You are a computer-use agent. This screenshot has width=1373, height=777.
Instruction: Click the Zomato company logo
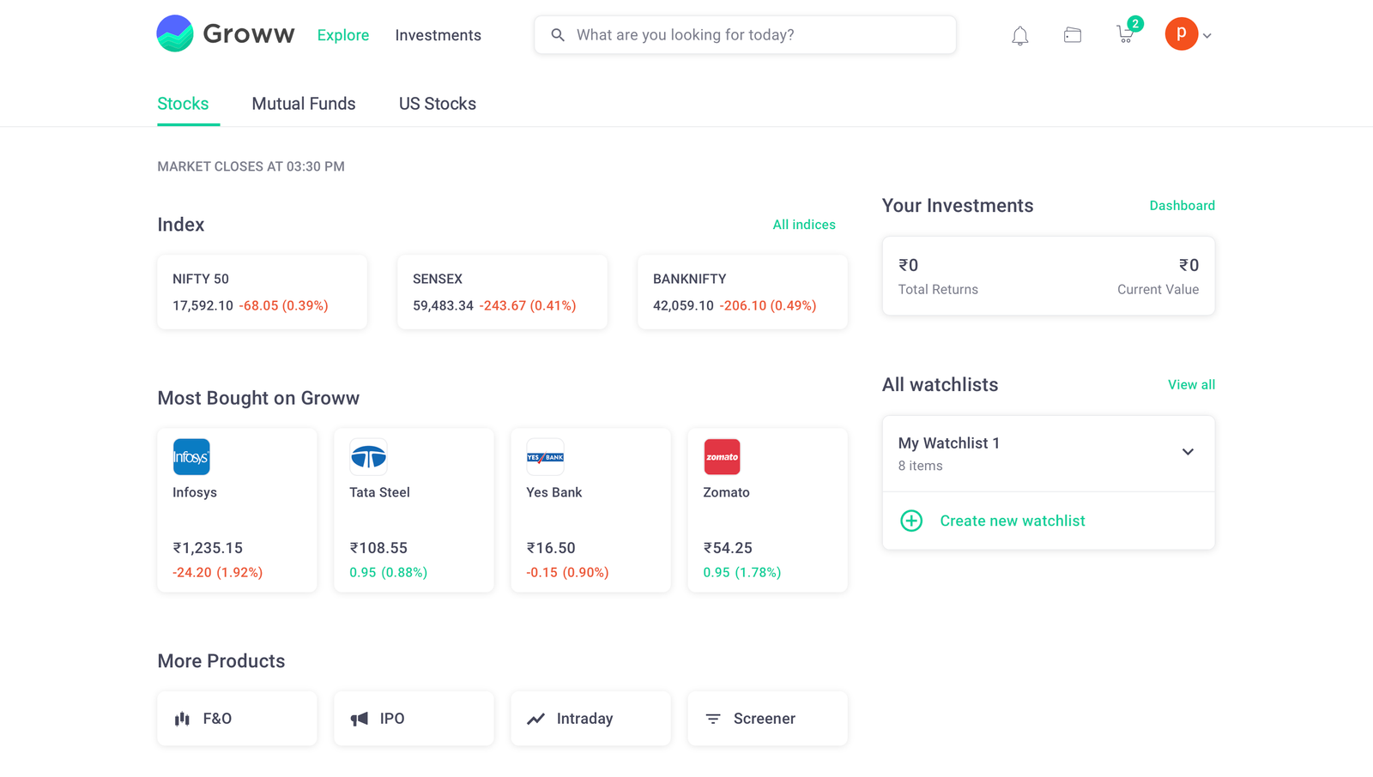722,457
